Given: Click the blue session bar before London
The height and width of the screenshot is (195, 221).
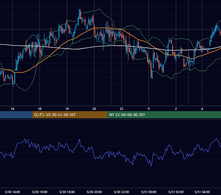Looking at the screenshot, I should coord(16,115).
